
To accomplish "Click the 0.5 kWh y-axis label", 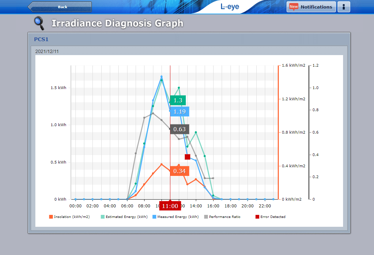I will [x=58, y=162].
